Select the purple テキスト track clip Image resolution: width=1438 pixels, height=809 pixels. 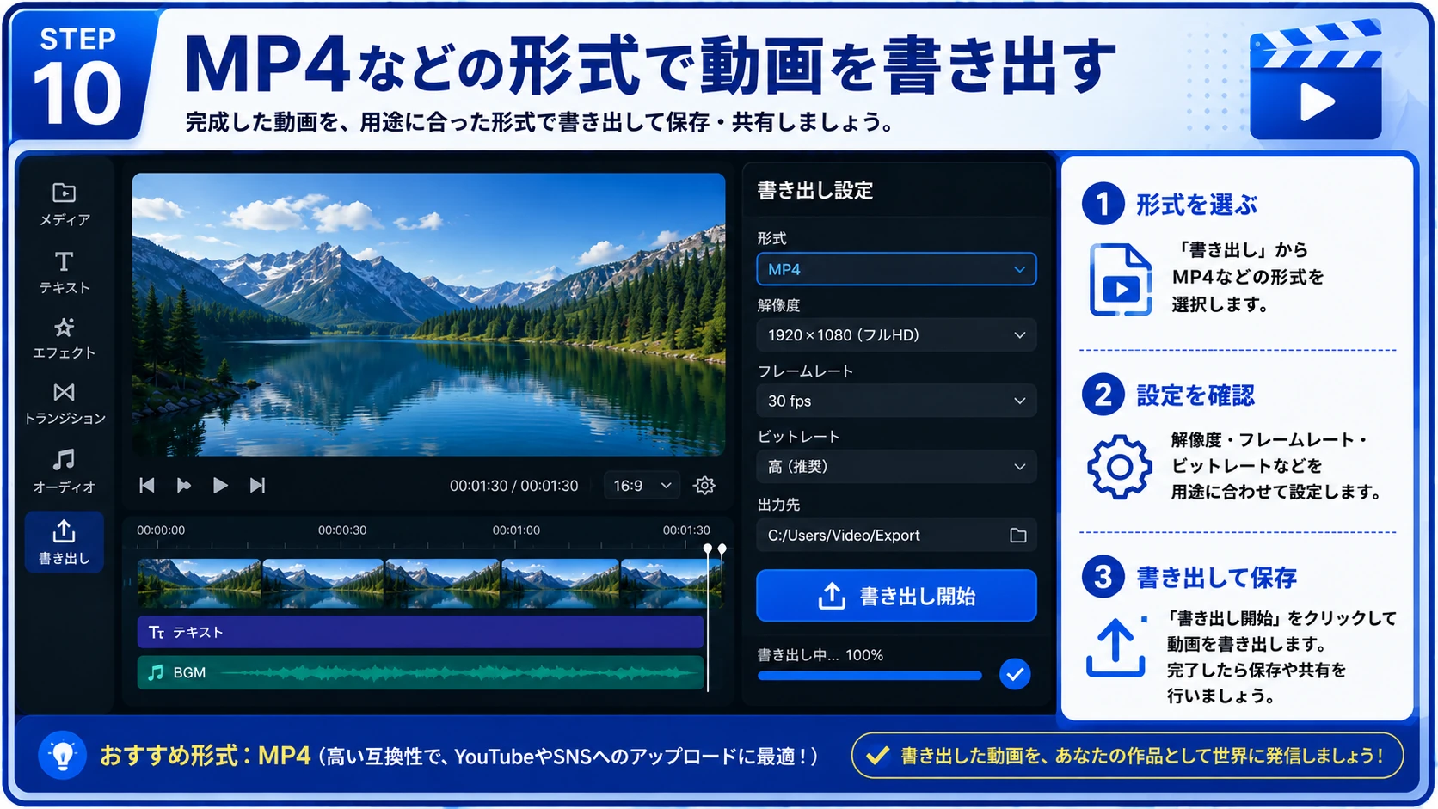[x=421, y=632]
